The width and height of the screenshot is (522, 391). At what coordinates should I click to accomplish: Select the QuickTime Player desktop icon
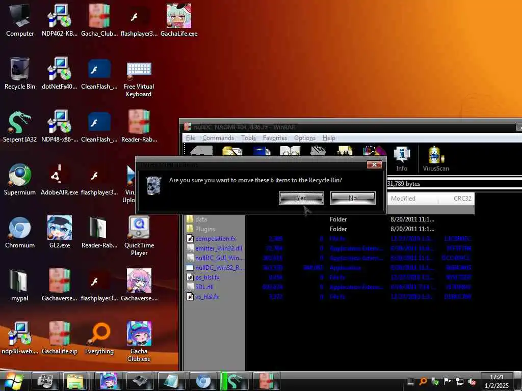(x=139, y=236)
